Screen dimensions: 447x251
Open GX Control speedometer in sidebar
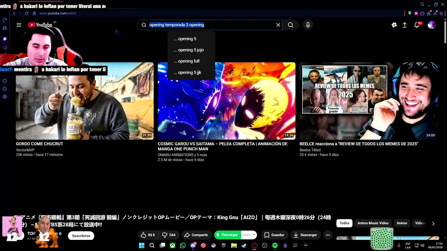tap(5, 20)
